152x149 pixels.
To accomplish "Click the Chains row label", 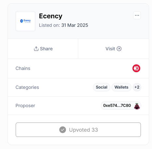I will [x=23, y=68].
